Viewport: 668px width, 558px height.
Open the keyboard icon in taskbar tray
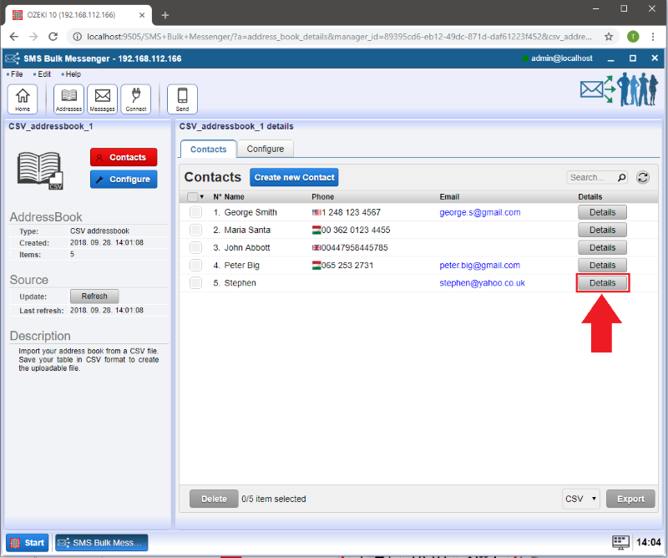(620, 542)
